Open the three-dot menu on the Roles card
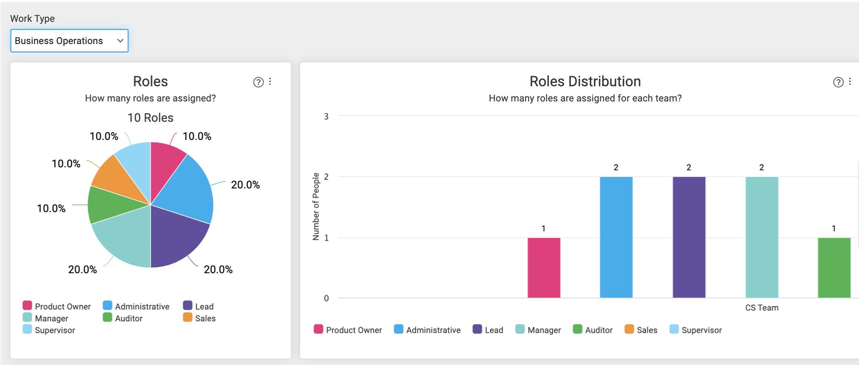Screen dimensions: 859x365 [x=270, y=82]
